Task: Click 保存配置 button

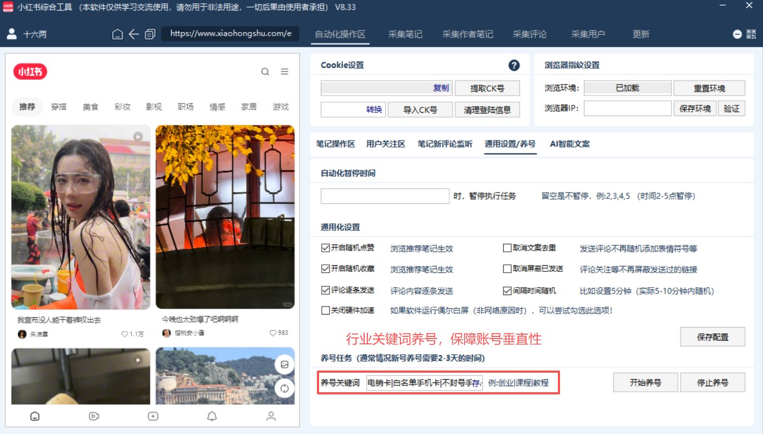Action: 713,337
